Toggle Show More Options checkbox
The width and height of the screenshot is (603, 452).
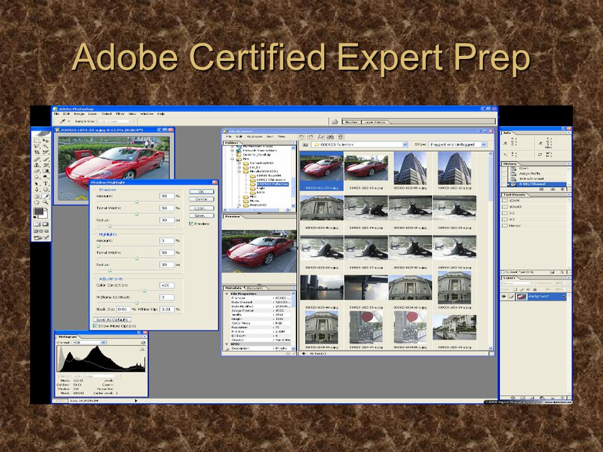point(95,326)
